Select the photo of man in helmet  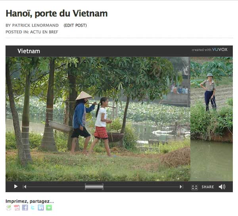[x=211, y=119]
